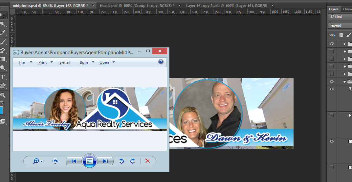Open the blend mode Normal dropdown
Viewport: 352px width, 182px height.
[340, 26]
